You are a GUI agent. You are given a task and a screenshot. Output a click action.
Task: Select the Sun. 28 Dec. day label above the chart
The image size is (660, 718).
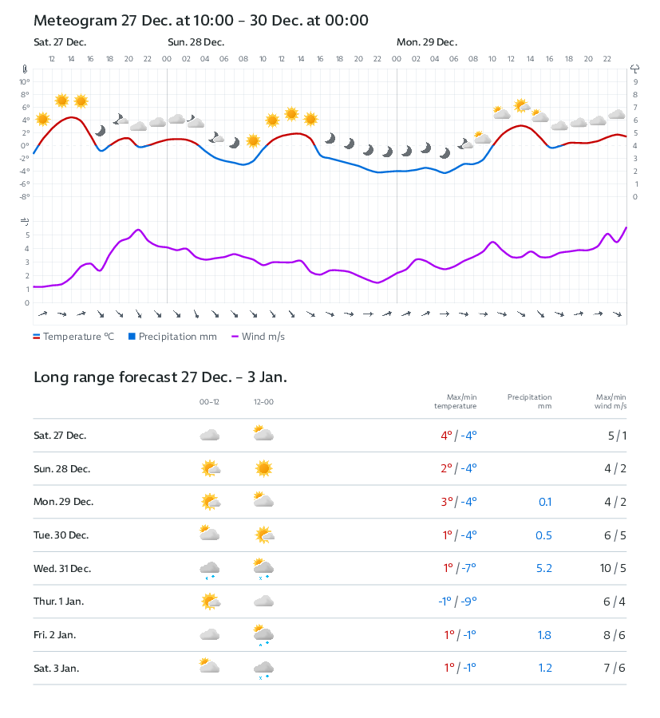196,42
